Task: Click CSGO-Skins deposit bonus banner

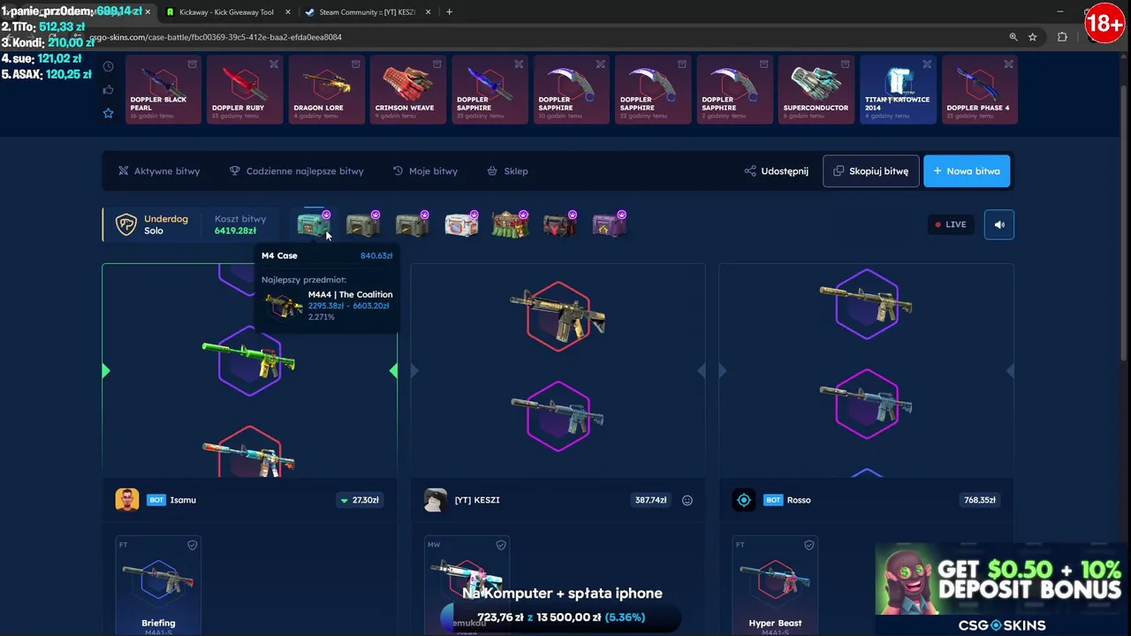Action: tap(1002, 590)
